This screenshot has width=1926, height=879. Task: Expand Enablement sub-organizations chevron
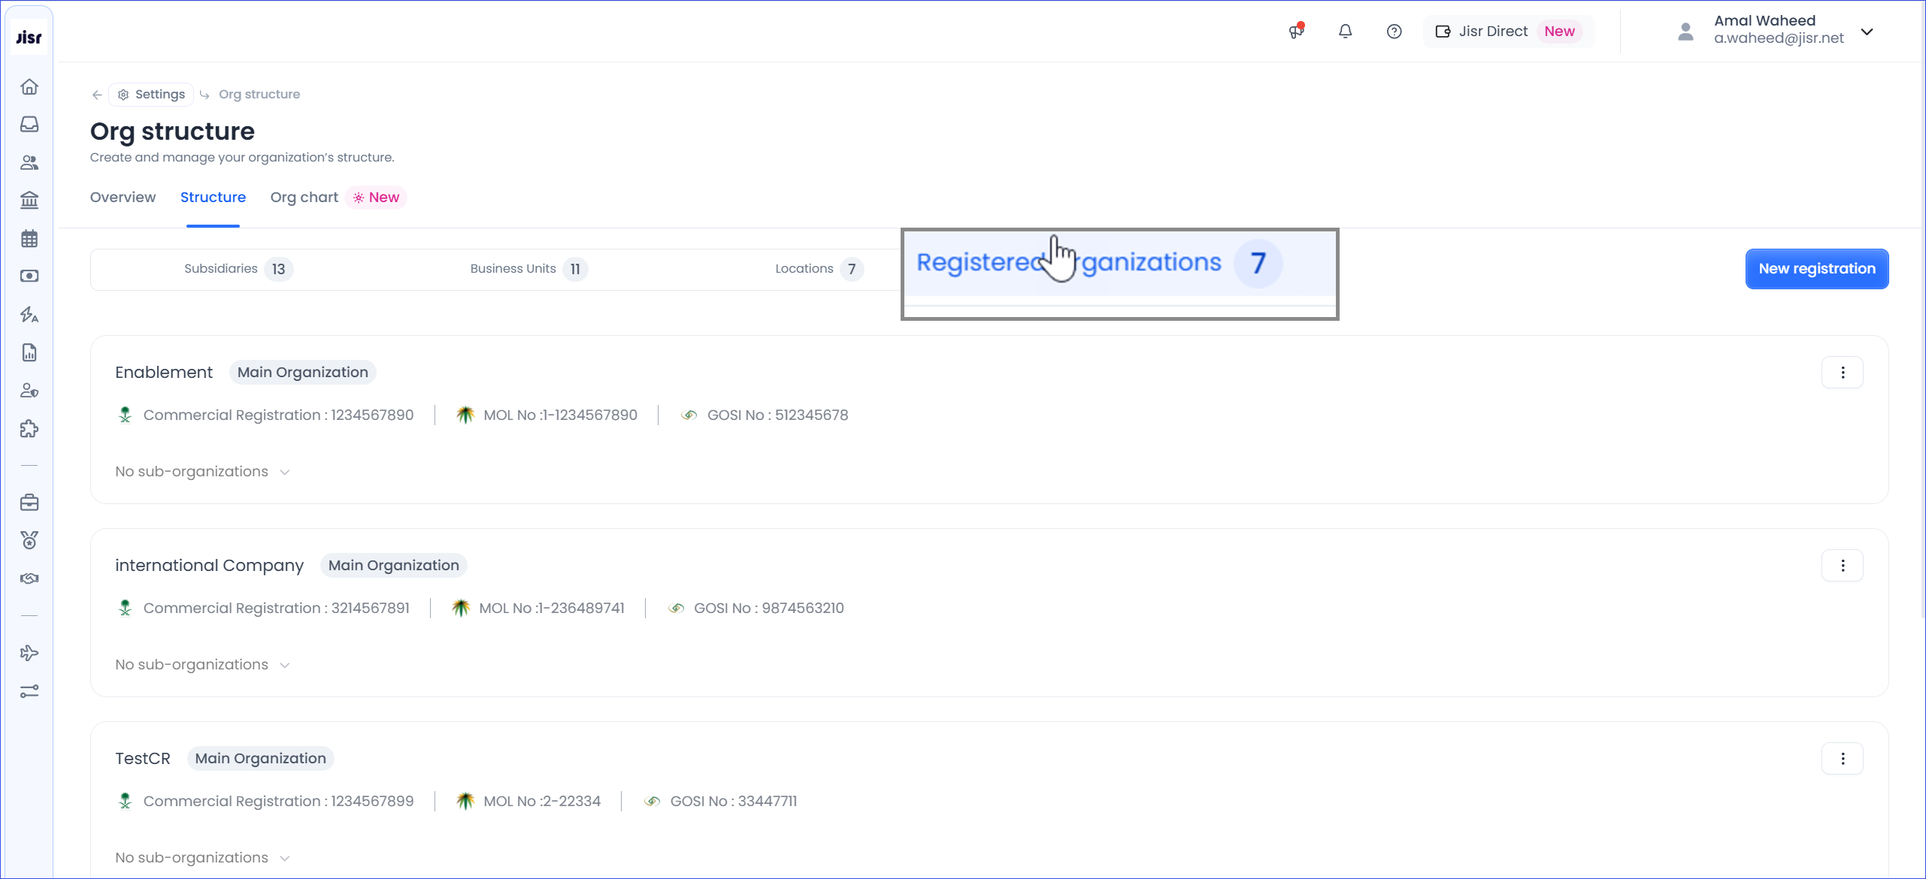click(285, 473)
